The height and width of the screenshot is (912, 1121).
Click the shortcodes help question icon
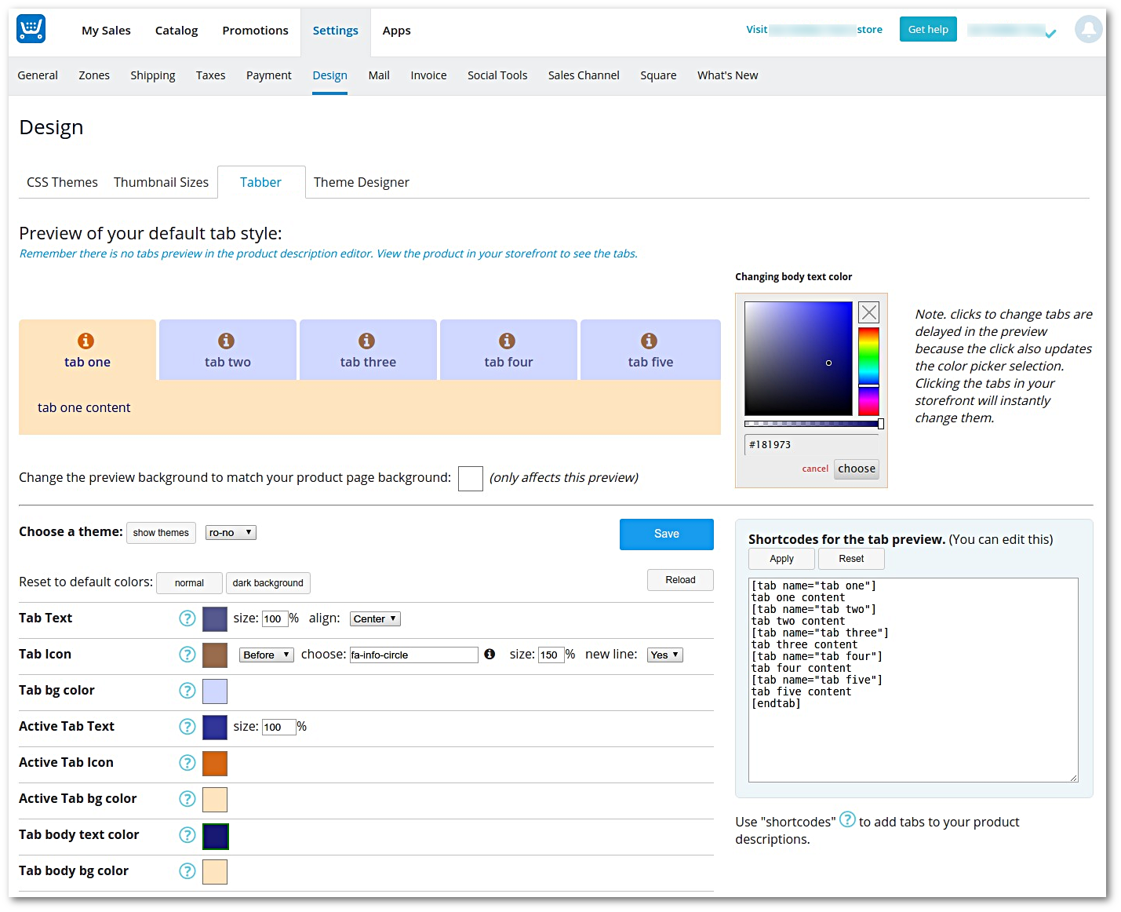(847, 820)
